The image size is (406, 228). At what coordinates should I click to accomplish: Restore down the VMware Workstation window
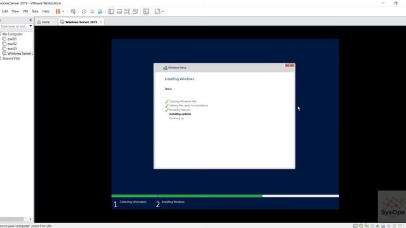tap(396, 3)
